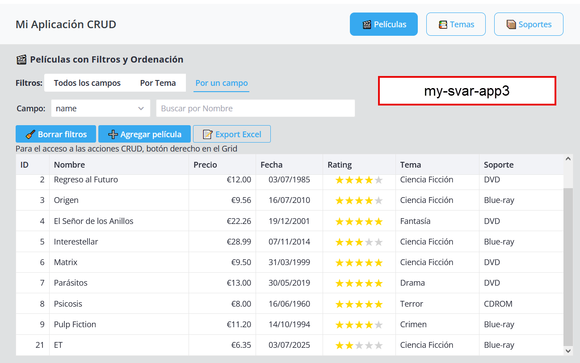Click the Tema cell 'Crimen'
The width and height of the screenshot is (580, 363).
(437, 325)
